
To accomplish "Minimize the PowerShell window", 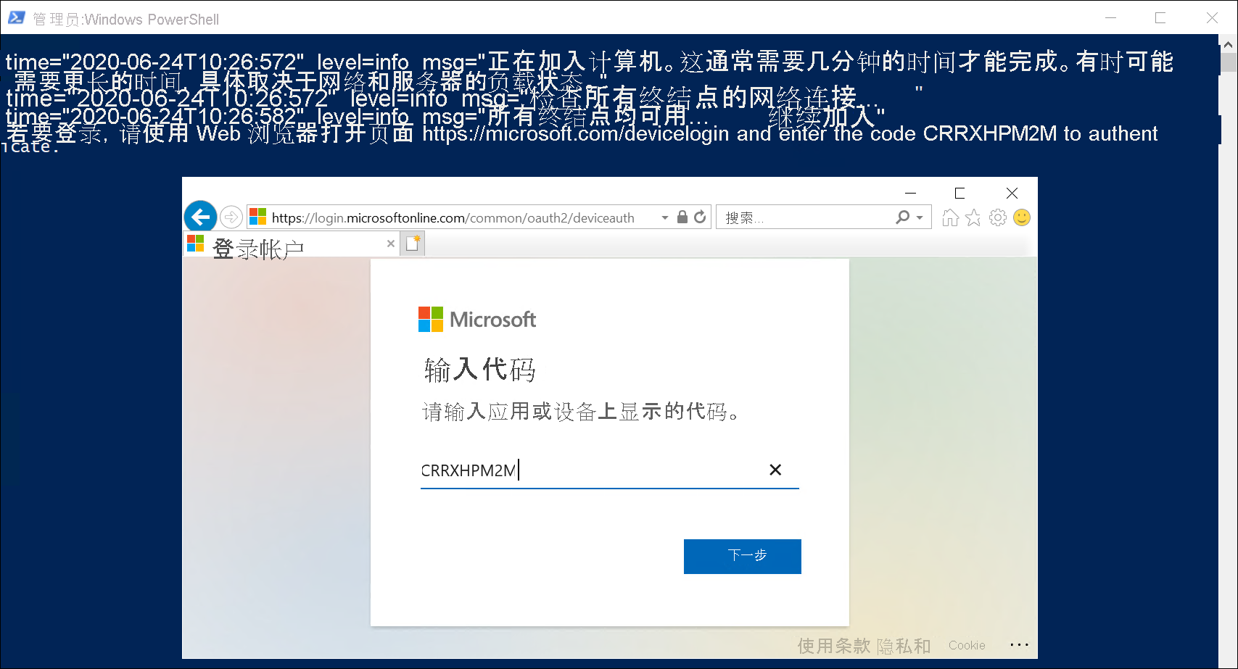I will (x=1110, y=17).
